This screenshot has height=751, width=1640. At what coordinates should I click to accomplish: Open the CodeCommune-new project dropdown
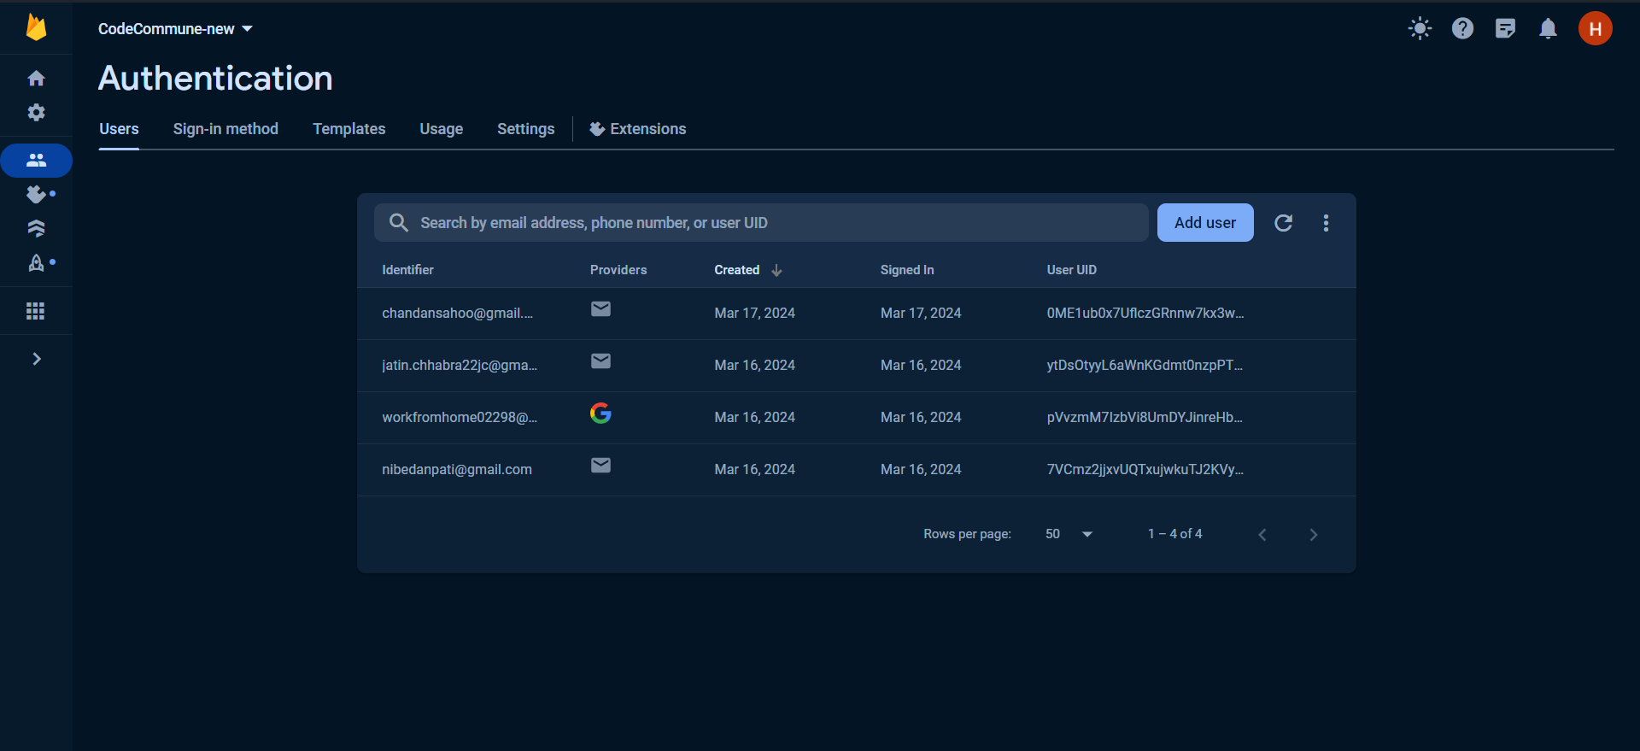175,29
